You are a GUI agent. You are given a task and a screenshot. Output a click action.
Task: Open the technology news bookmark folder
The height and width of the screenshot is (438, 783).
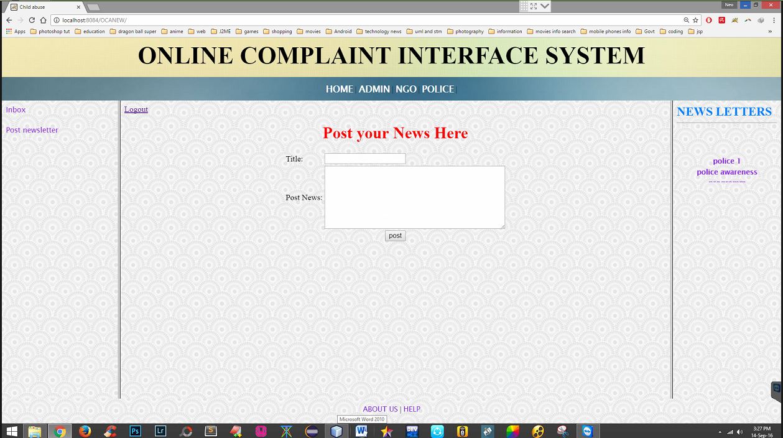(379, 31)
